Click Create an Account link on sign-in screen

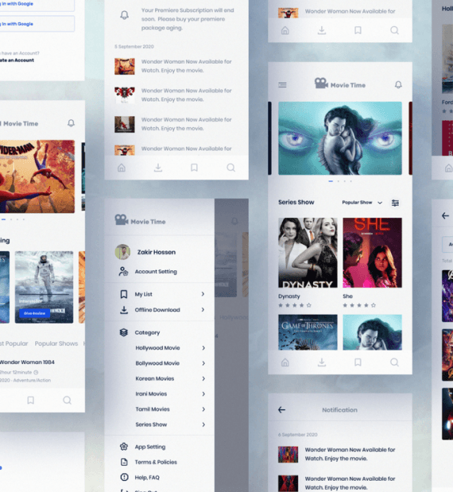(x=17, y=60)
